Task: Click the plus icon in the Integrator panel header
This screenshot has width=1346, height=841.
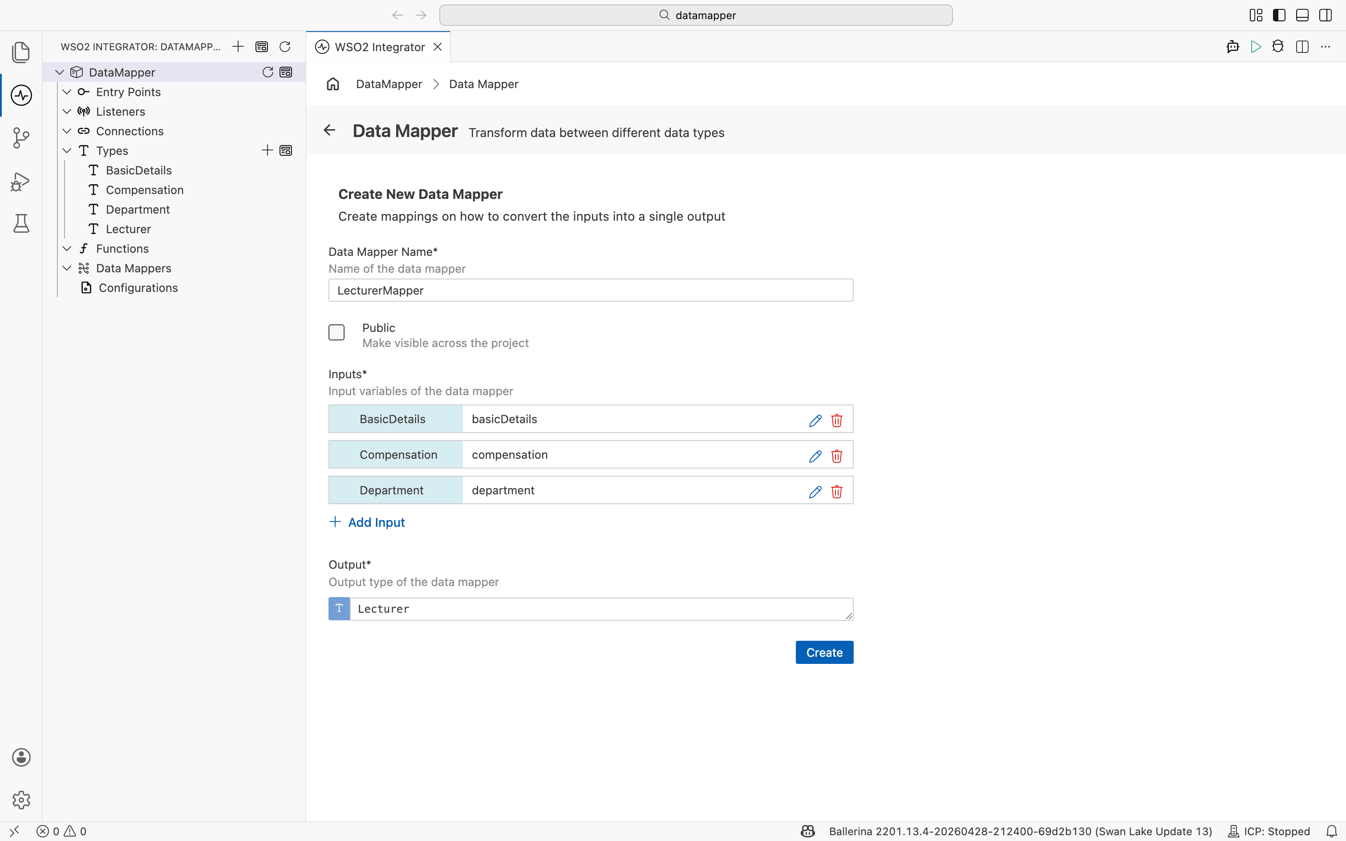Action: click(x=238, y=47)
